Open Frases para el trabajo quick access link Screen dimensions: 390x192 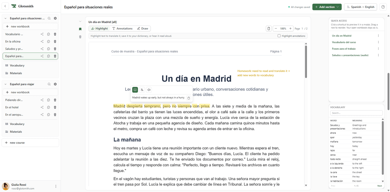click(x=344, y=49)
